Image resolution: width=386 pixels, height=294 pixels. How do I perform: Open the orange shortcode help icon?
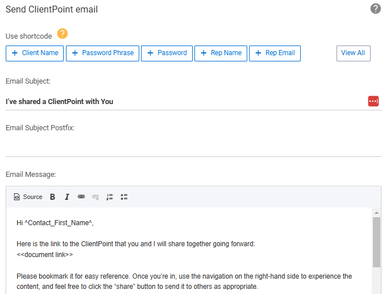63,34
